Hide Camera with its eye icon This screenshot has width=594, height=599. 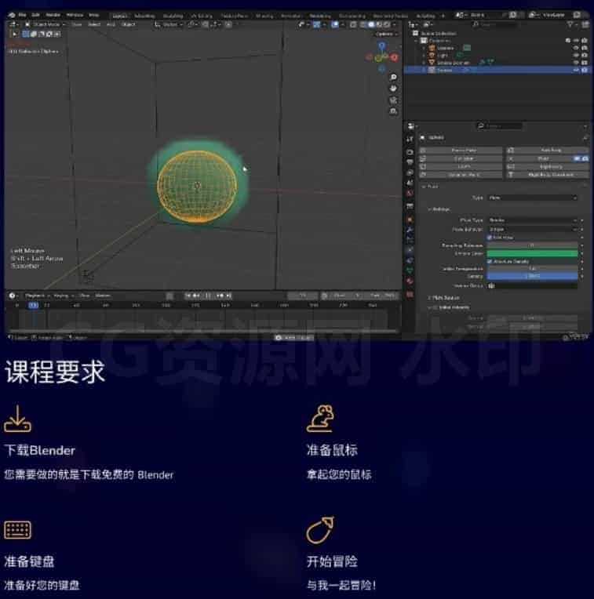pos(576,48)
